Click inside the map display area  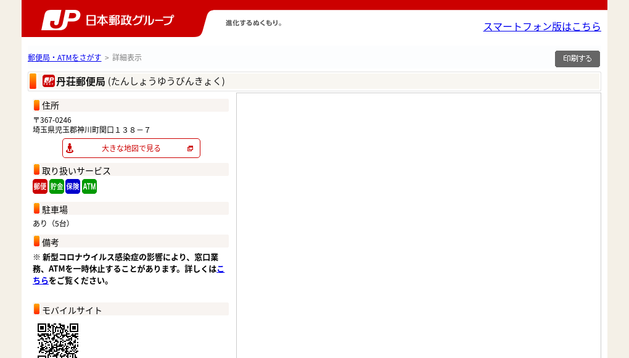[418, 225]
